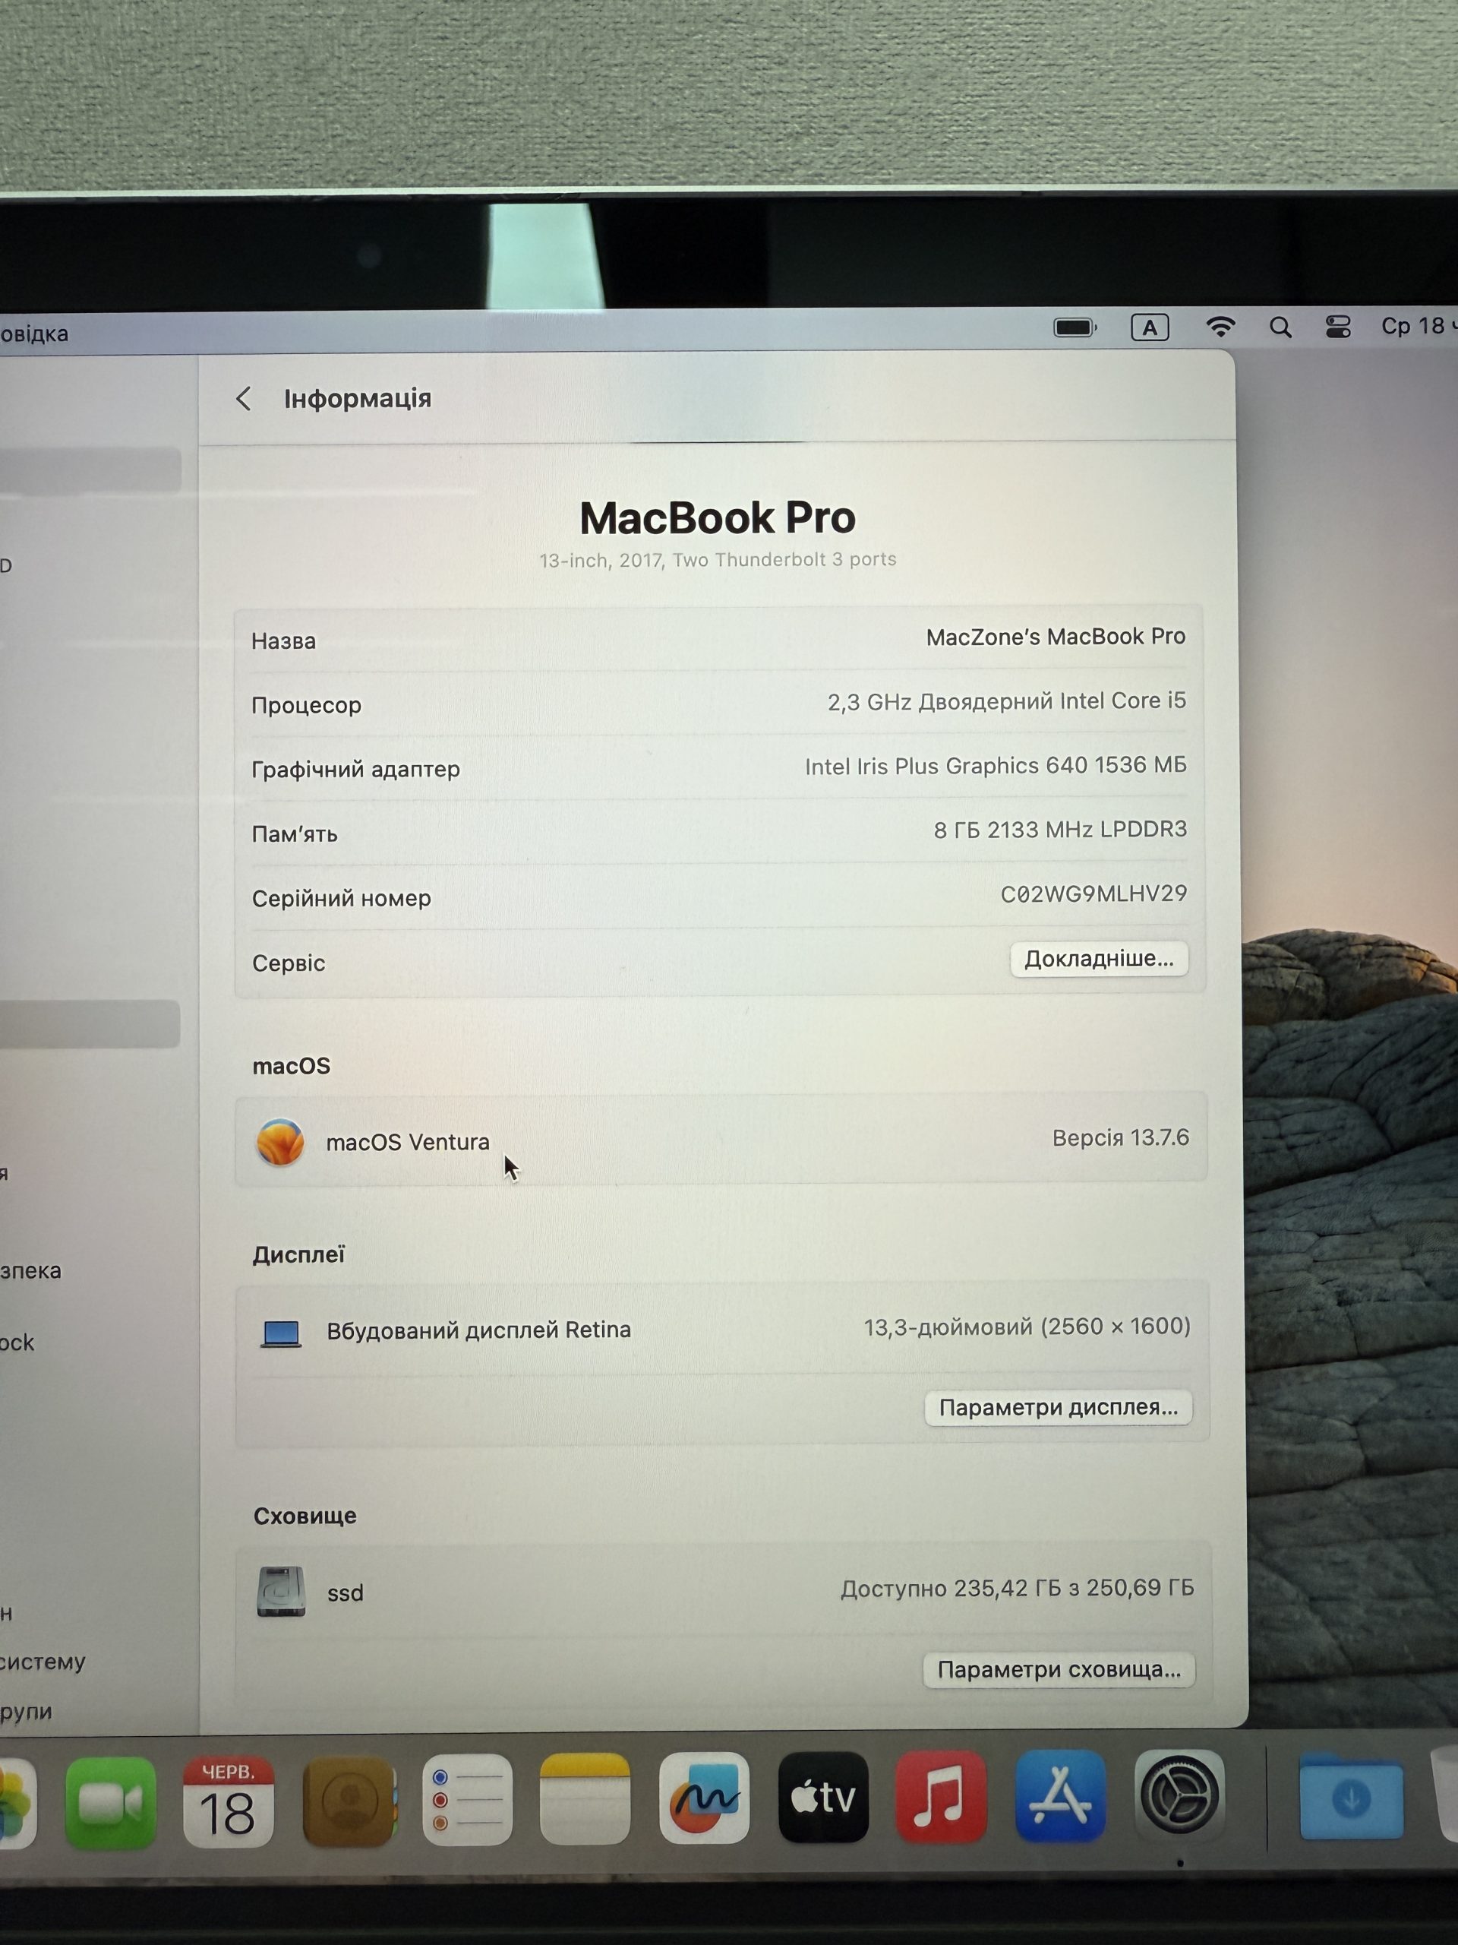Open Notes app in the Dock

coord(585,1799)
